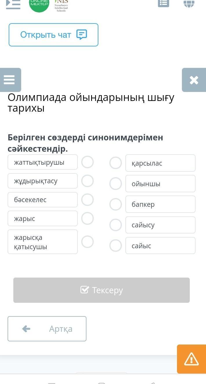Close the panel with X button
This screenshot has height=384, width=206.
click(x=194, y=80)
